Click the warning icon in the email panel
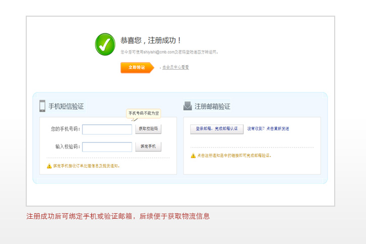 click(193, 156)
